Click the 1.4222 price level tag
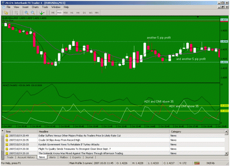The height and width of the screenshot is (166, 230). [x=224, y=62]
